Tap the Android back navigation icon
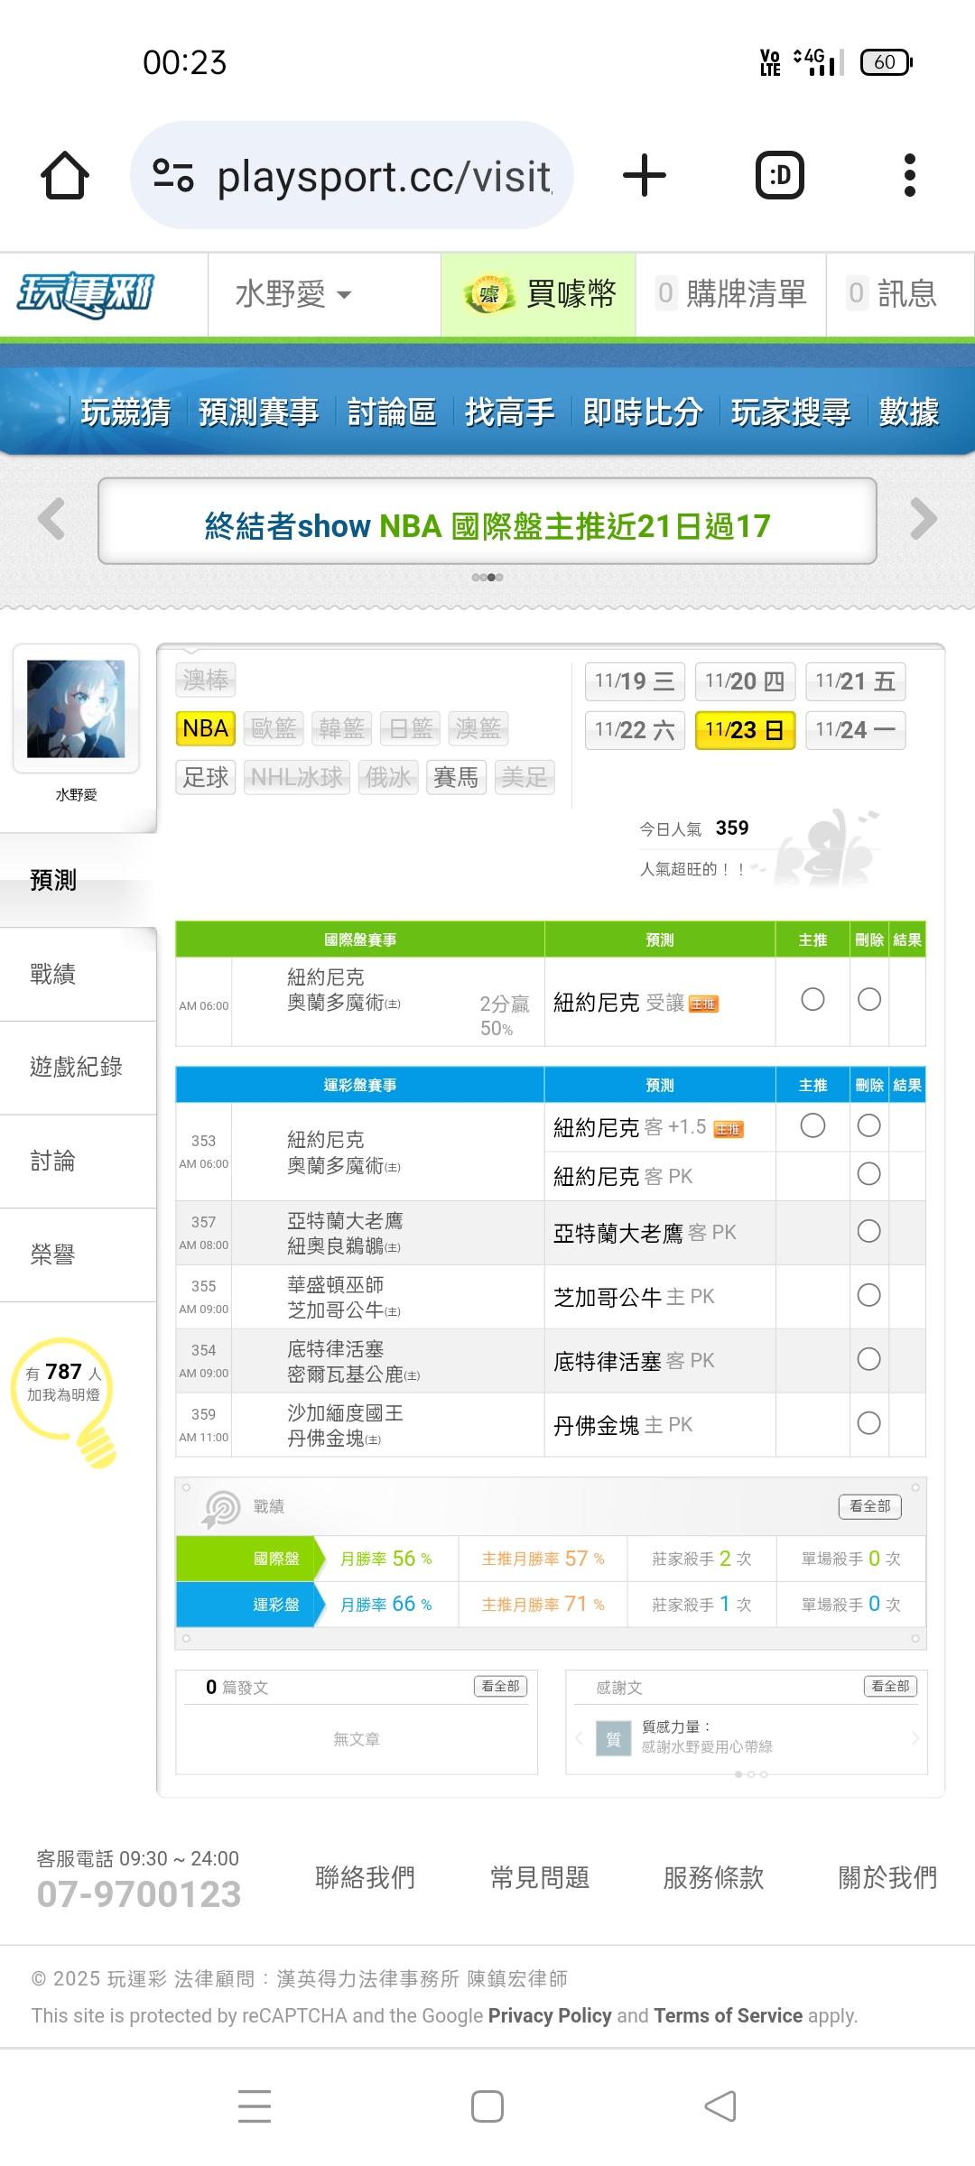Image resolution: width=975 pixels, height=2166 pixels. coord(720,2106)
